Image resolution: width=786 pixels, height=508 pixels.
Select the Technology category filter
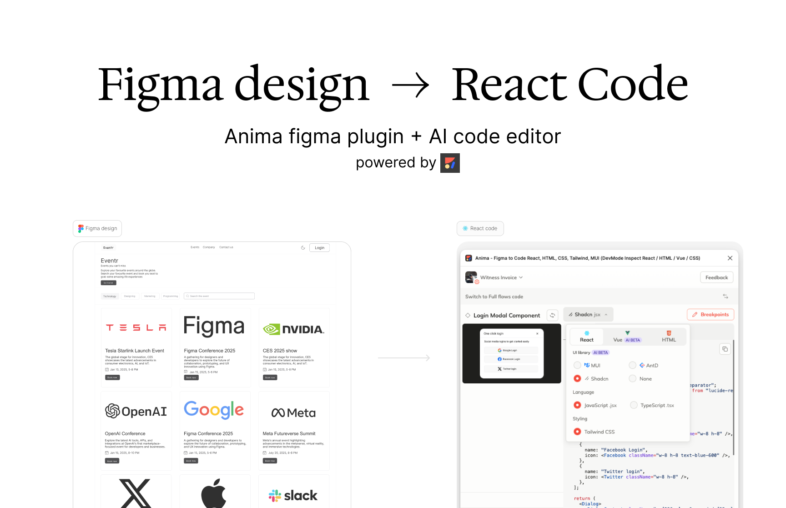[x=110, y=296]
